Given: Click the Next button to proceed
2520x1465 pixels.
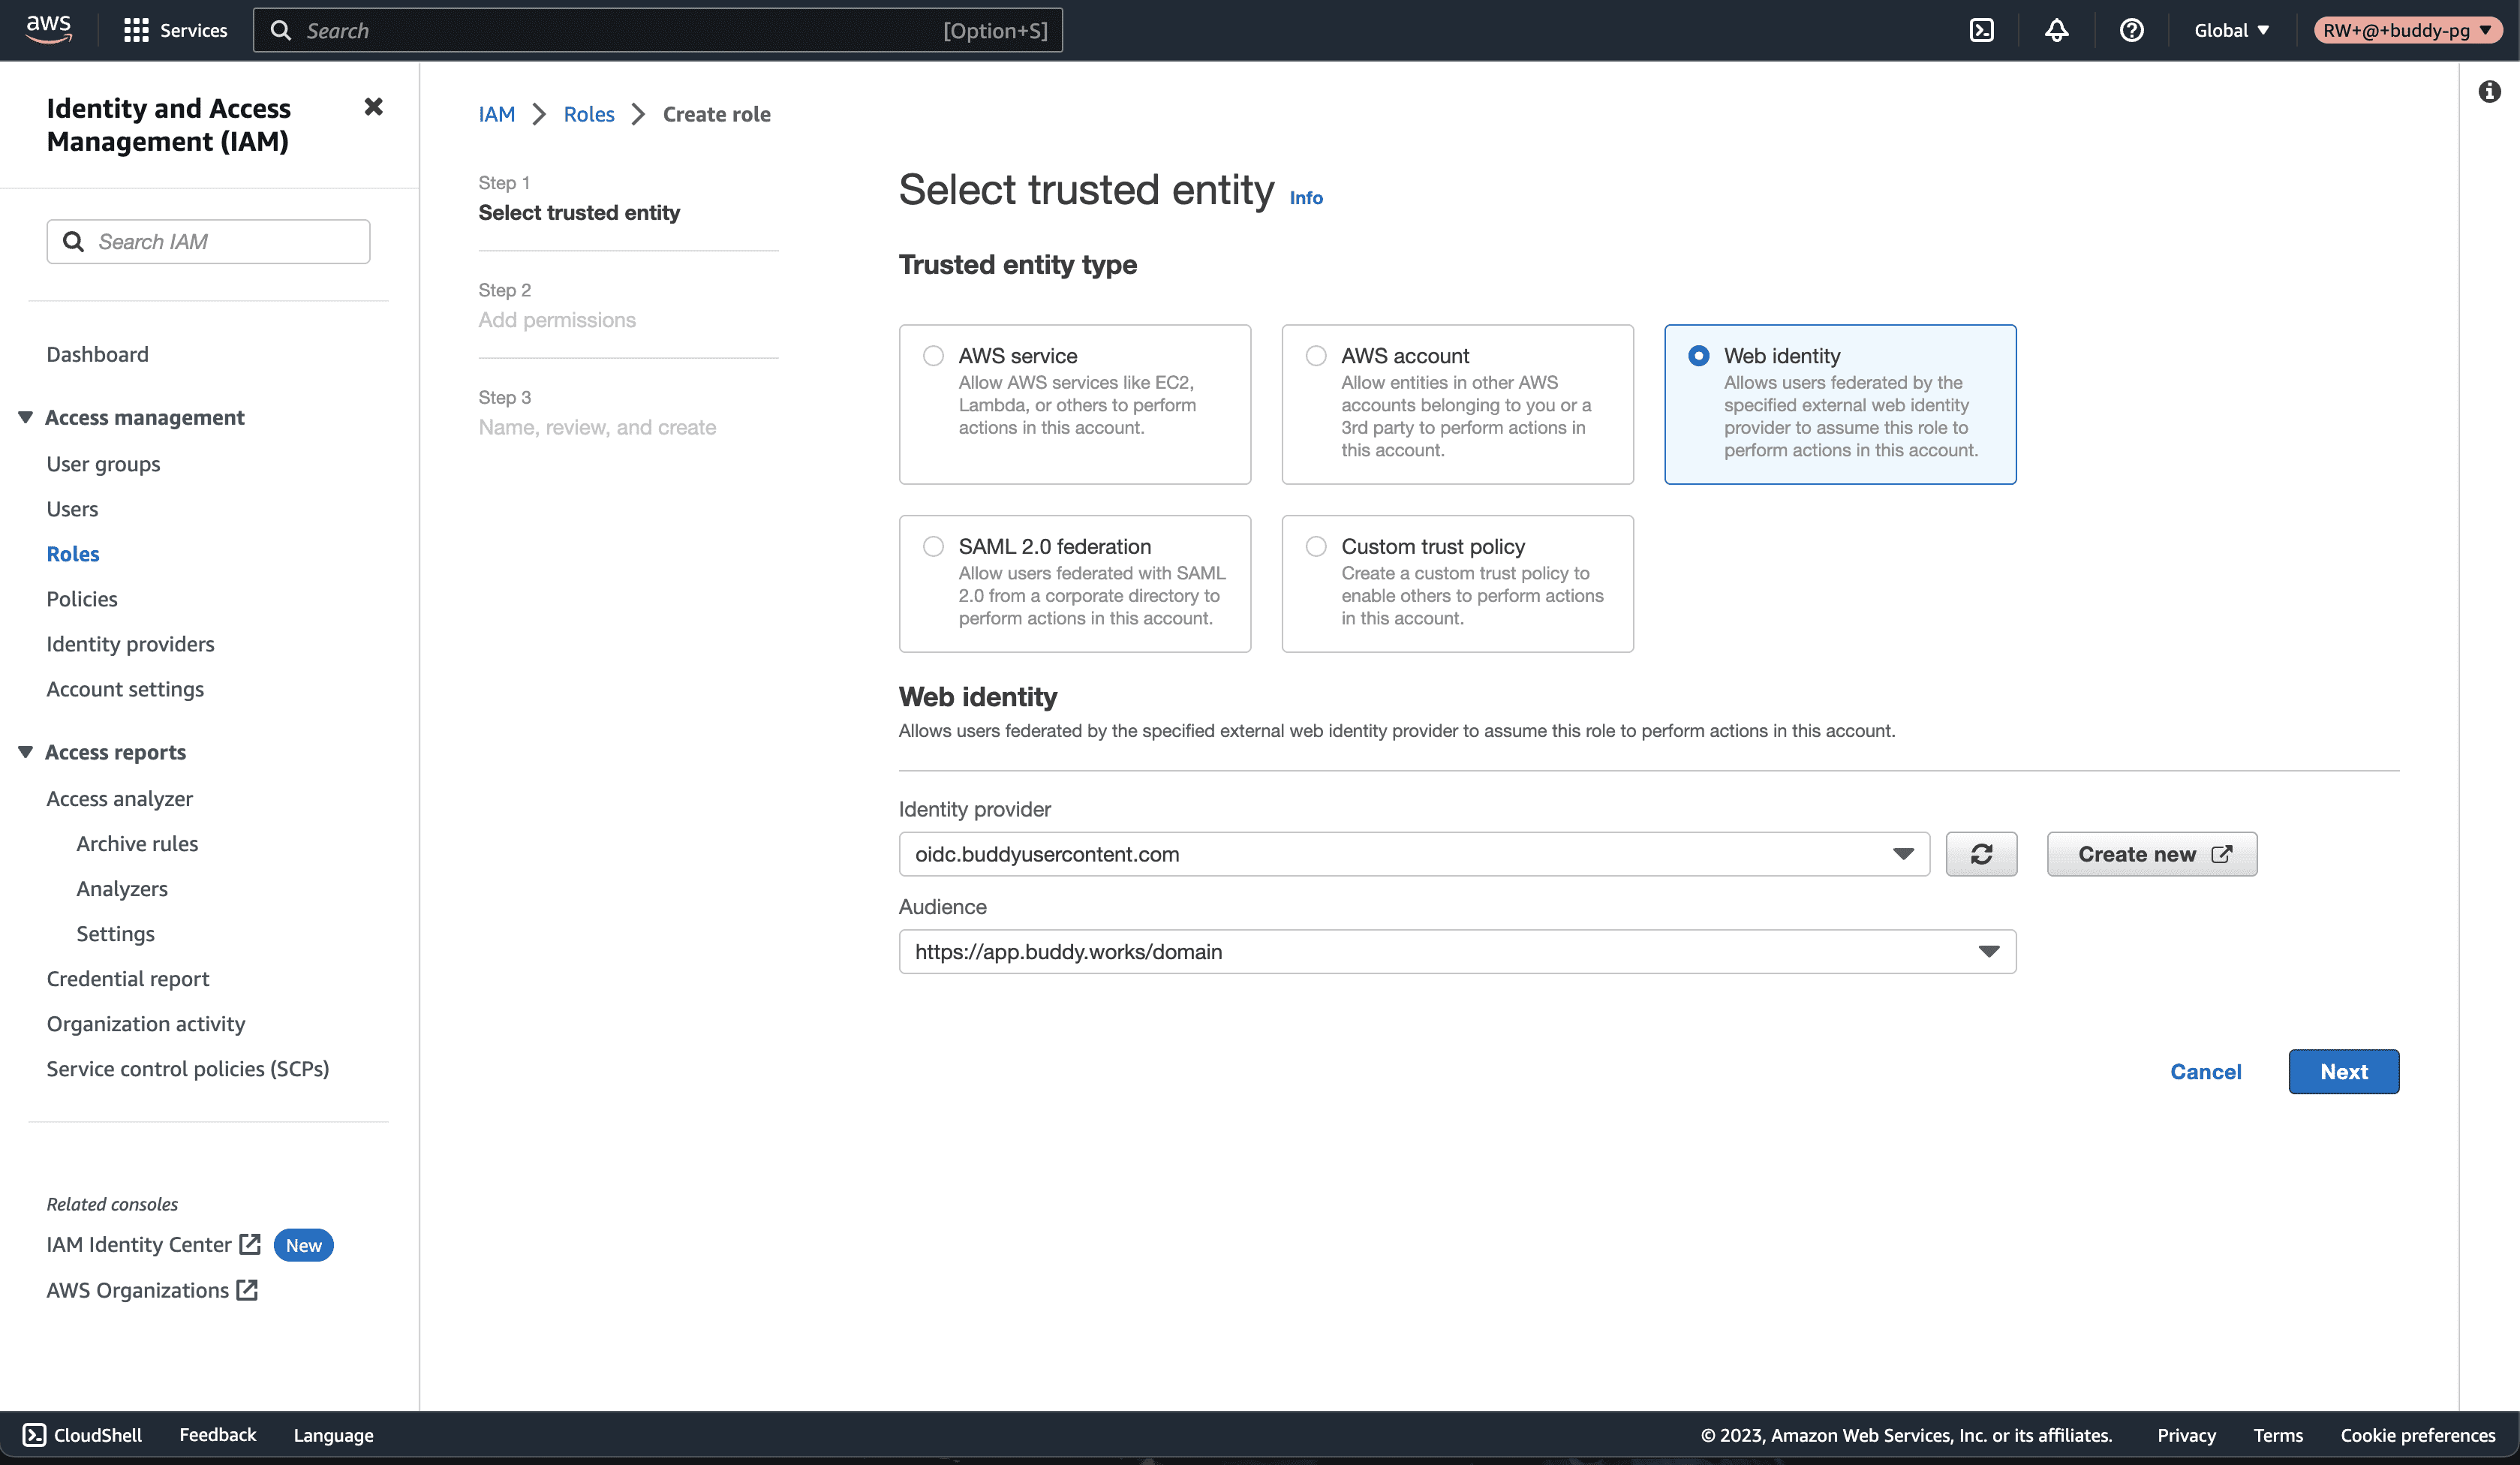Looking at the screenshot, I should click(2344, 1071).
